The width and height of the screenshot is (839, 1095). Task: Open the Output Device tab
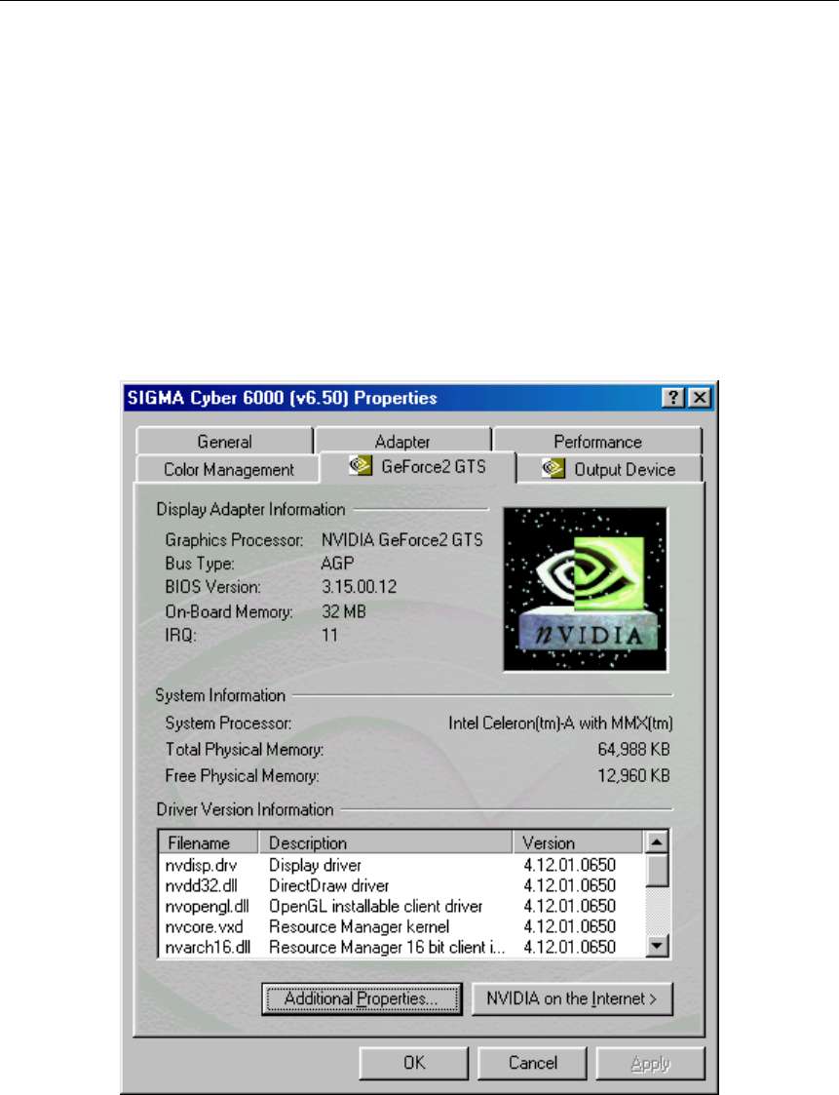click(609, 469)
